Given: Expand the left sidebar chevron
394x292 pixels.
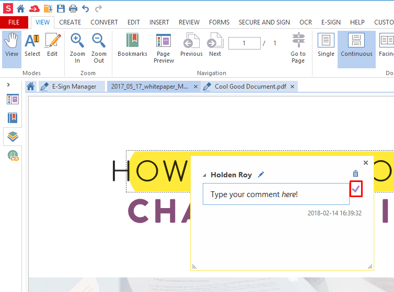Looking at the screenshot, I should [x=8, y=84].
